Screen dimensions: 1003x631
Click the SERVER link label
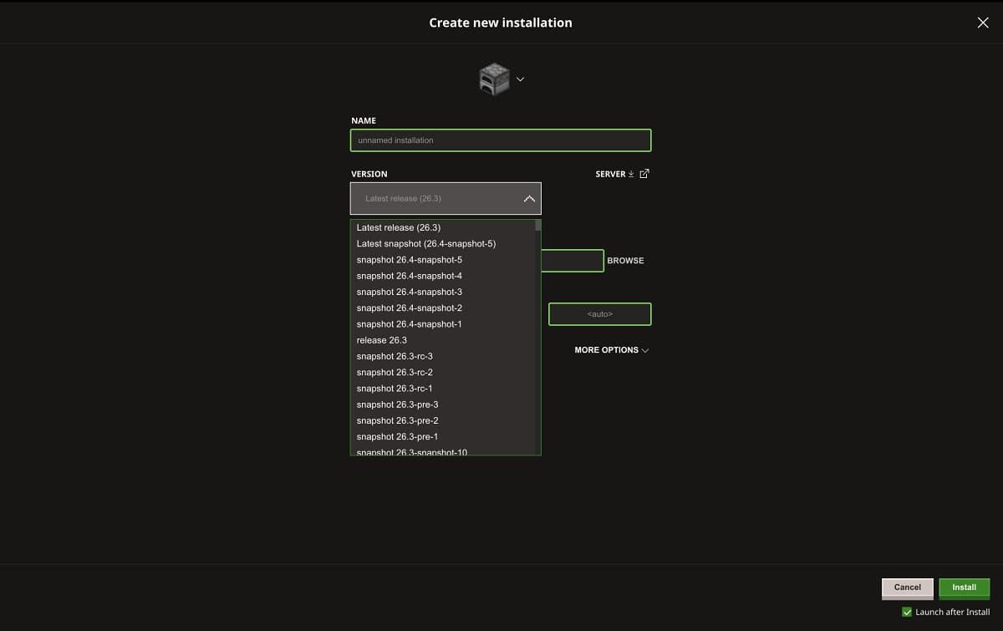click(x=610, y=174)
